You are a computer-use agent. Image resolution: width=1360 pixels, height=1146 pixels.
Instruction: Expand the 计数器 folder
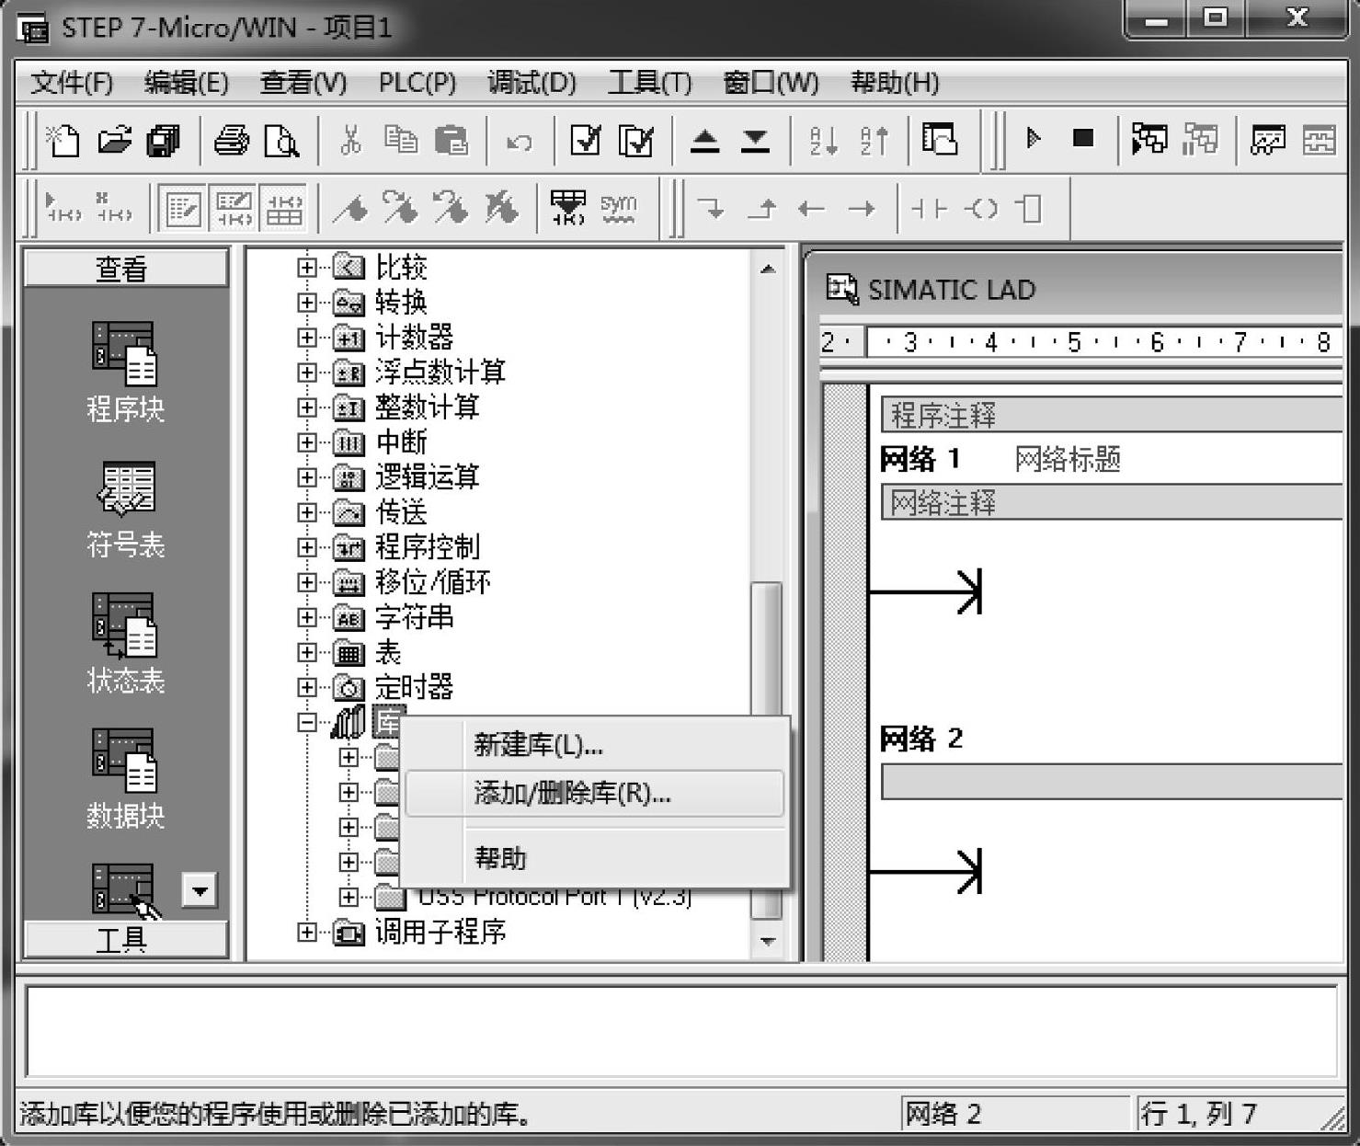pos(307,338)
